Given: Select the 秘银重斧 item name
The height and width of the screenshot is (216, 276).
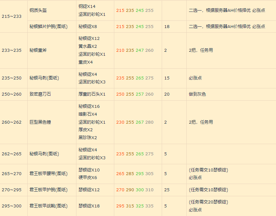Looking at the screenshot, I should (38, 50).
